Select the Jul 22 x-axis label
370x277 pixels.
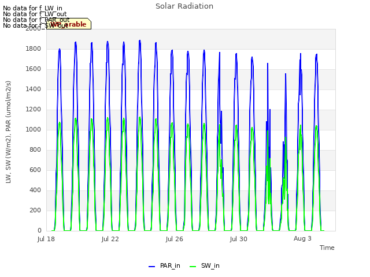(x=110, y=239)
